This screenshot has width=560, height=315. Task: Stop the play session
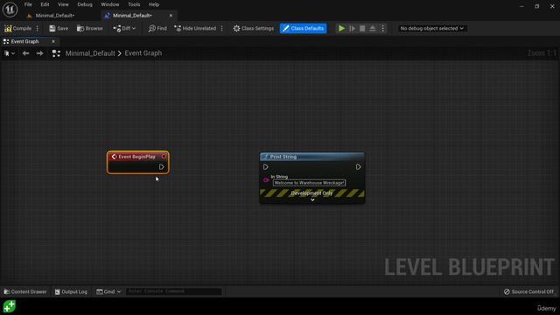coord(362,28)
